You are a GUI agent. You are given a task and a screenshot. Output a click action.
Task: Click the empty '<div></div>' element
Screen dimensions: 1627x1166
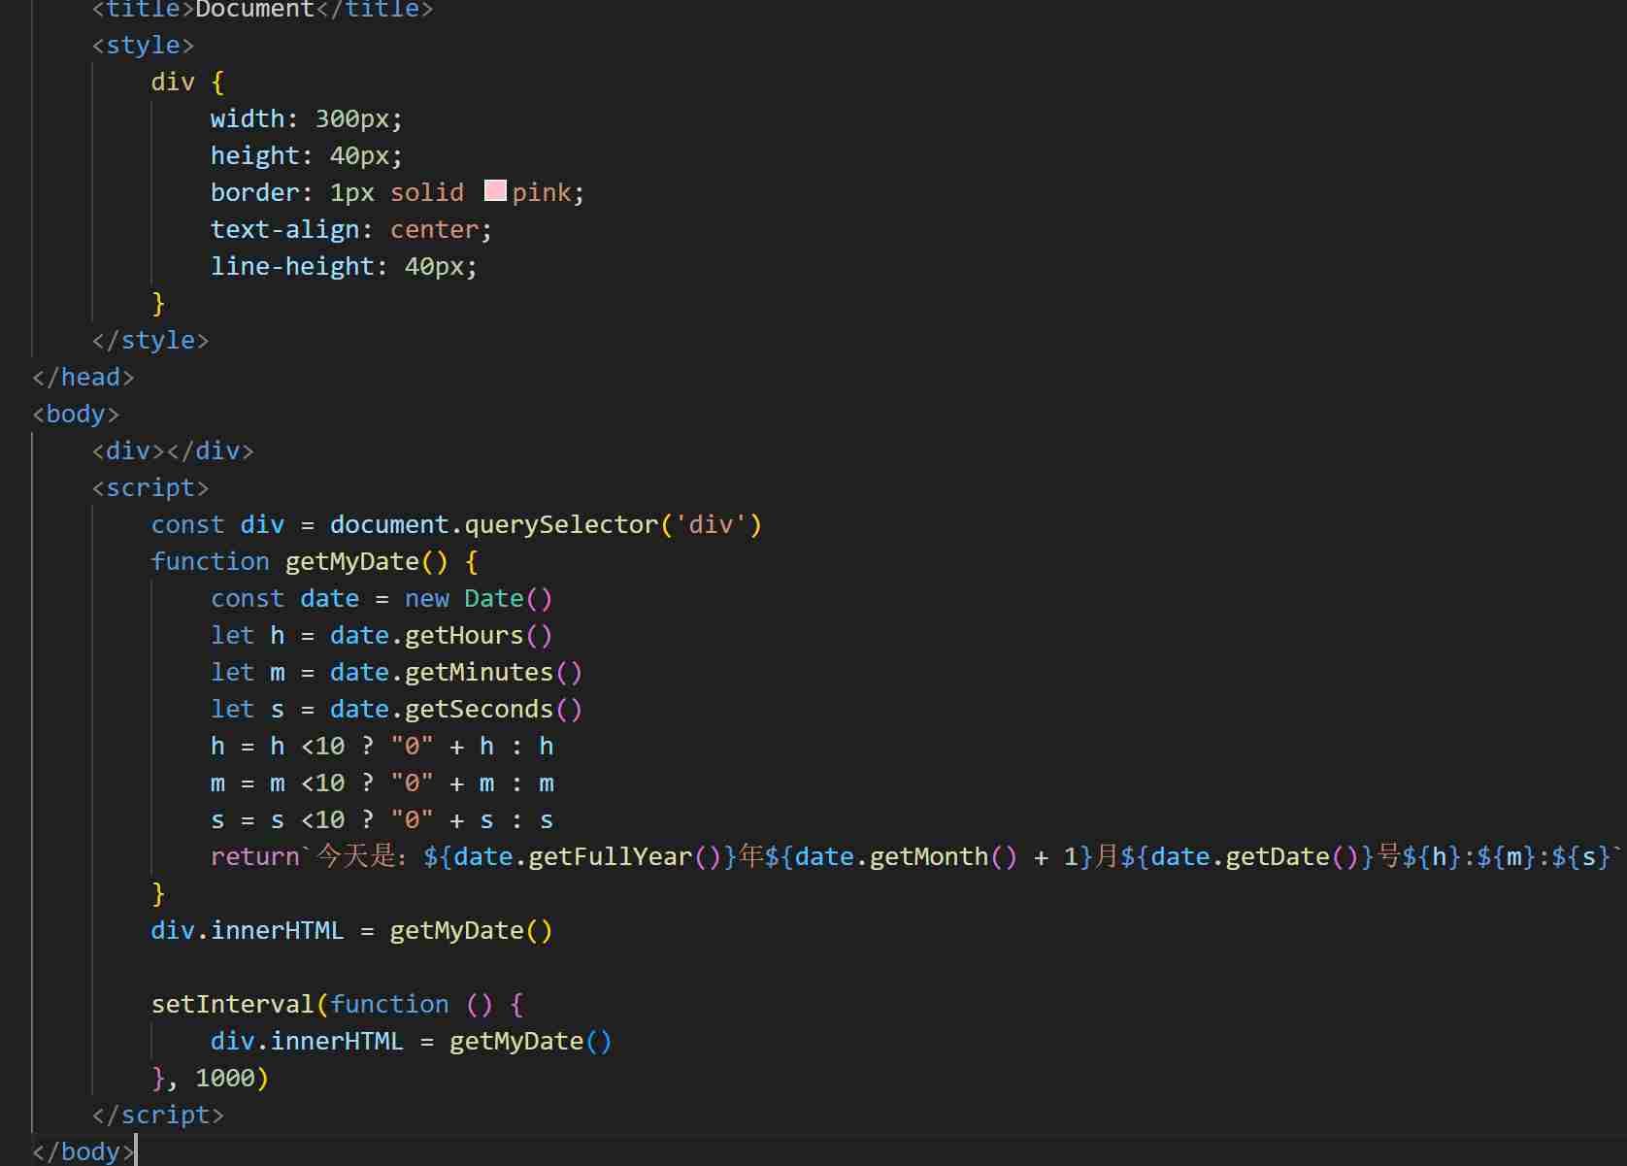tap(172, 450)
